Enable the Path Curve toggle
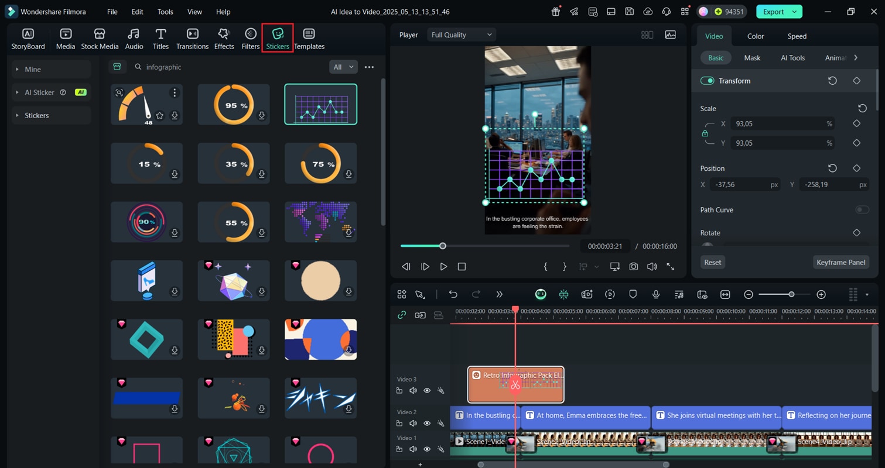This screenshot has height=468, width=885. tap(862, 210)
